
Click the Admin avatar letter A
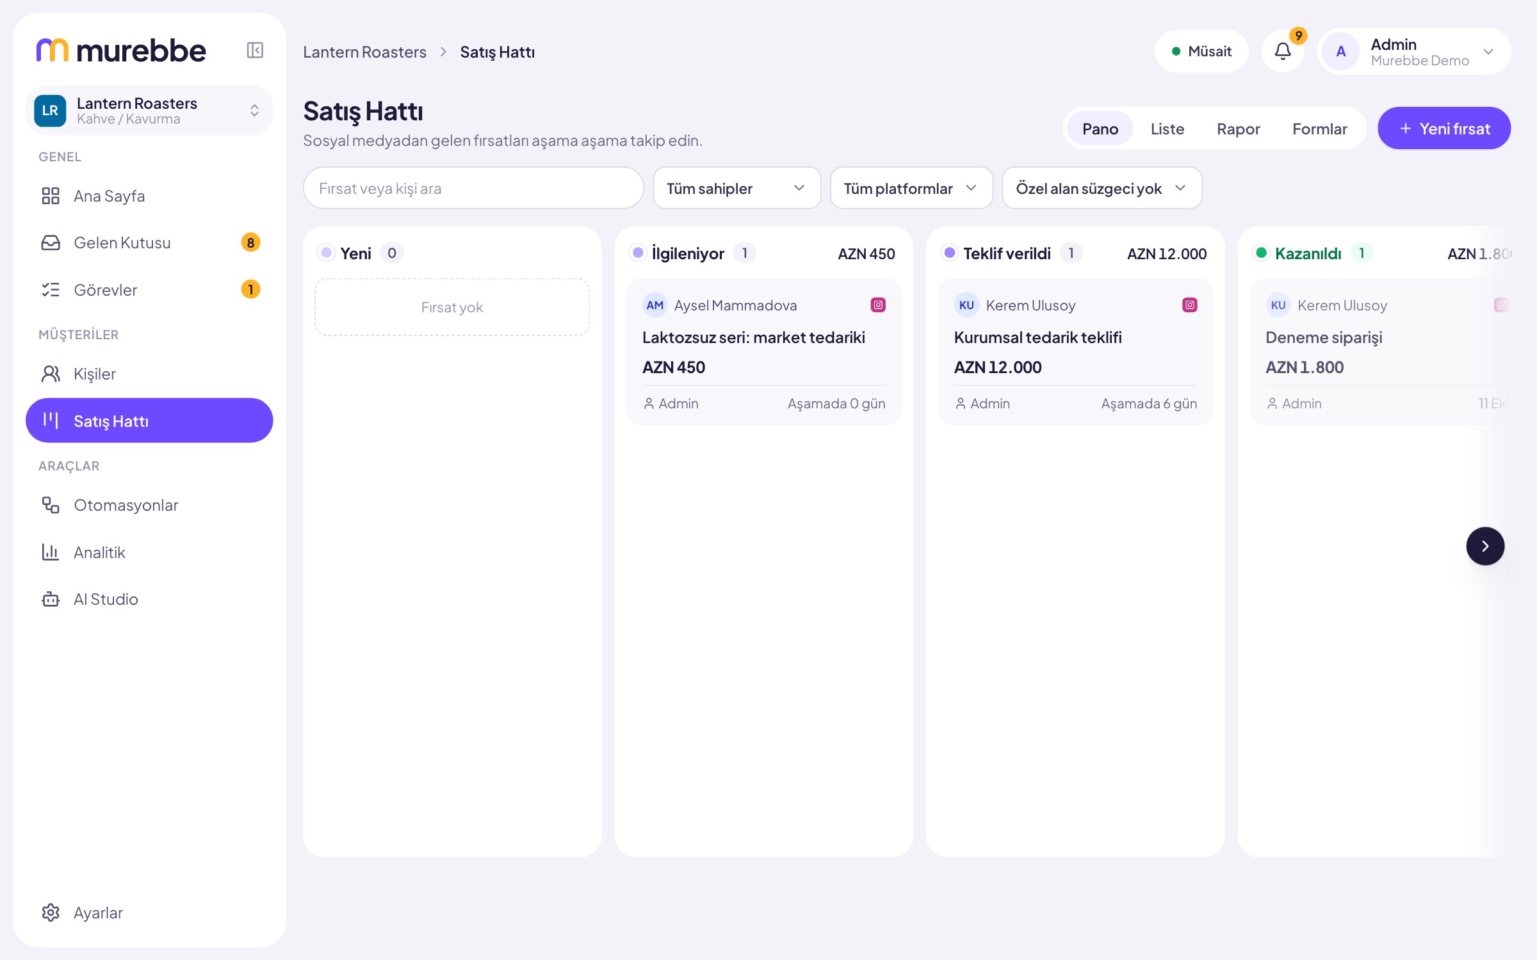1341,51
